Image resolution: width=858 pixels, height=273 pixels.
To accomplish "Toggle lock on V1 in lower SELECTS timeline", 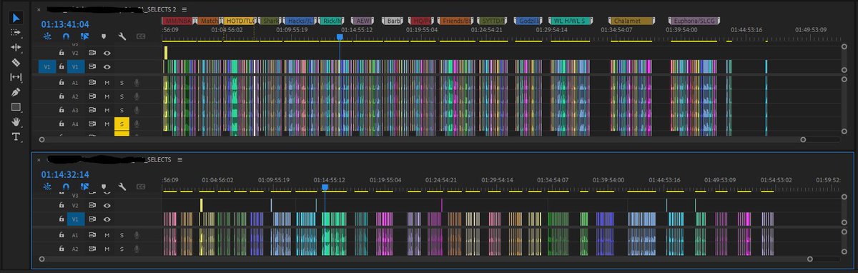I will coord(61,219).
